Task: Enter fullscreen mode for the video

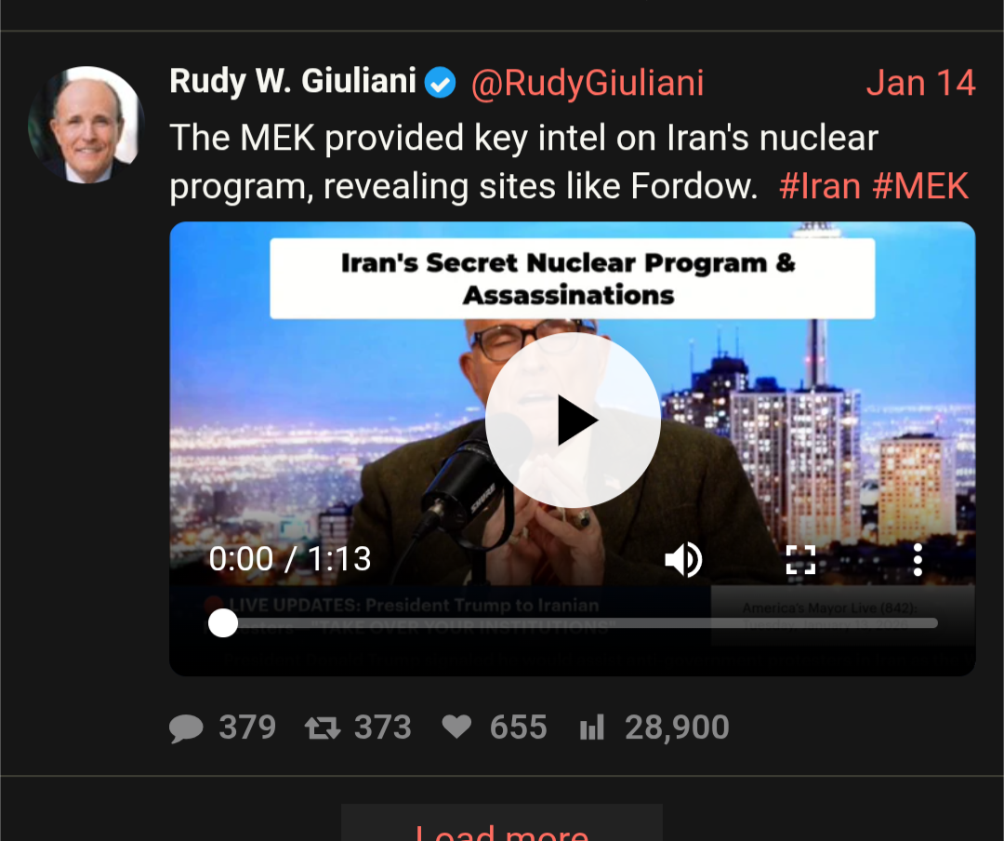Action: [800, 560]
